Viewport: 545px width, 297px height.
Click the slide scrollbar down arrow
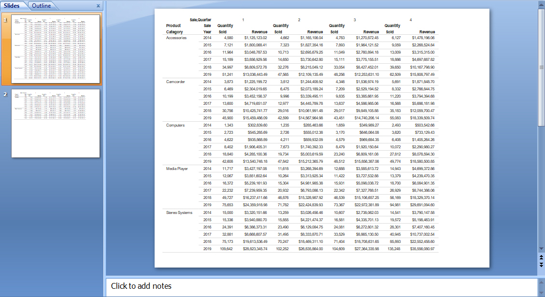click(541, 248)
